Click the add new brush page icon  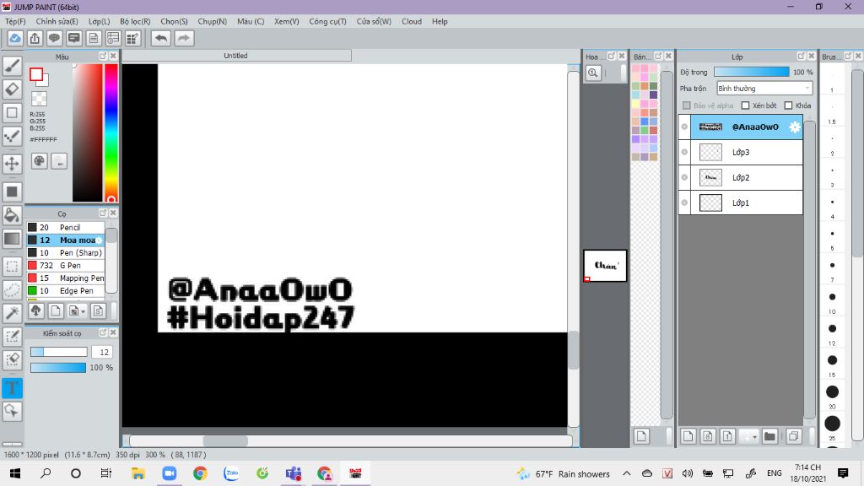56,310
